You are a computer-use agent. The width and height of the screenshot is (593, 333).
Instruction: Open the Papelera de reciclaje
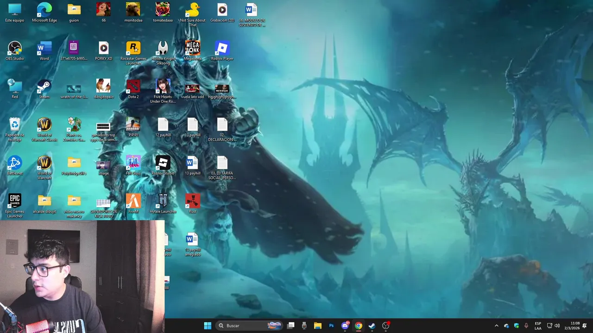tap(15, 129)
